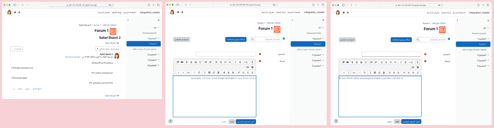The width and height of the screenshot is (494, 128).
Task: Open the dashboard nav item in the left window
Action: 117,13
